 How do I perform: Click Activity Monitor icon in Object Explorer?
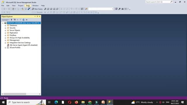[27, 20]
